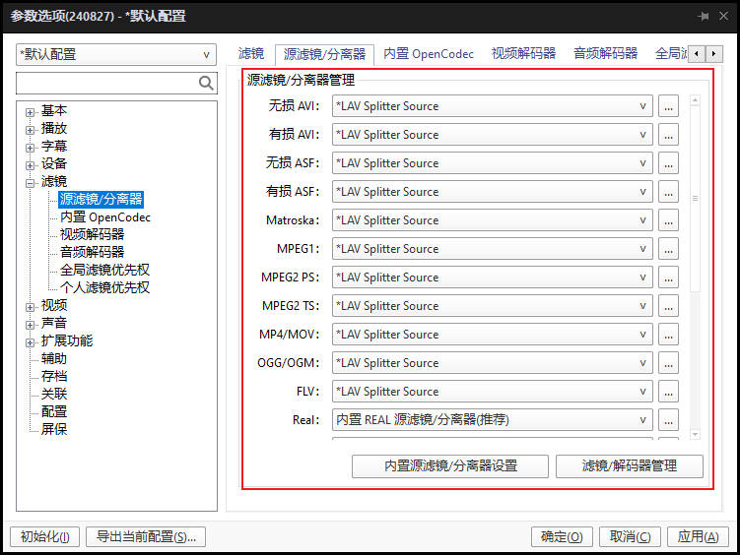Select 内置 OpenCodec in the tree
Viewport: 740px width, 555px height.
pos(105,217)
